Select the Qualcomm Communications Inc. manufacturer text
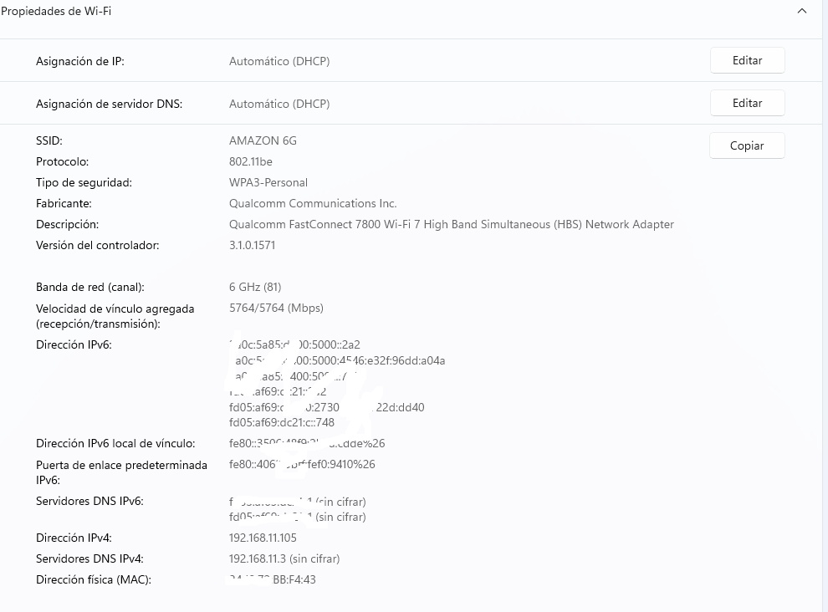The height and width of the screenshot is (612, 828). [313, 204]
